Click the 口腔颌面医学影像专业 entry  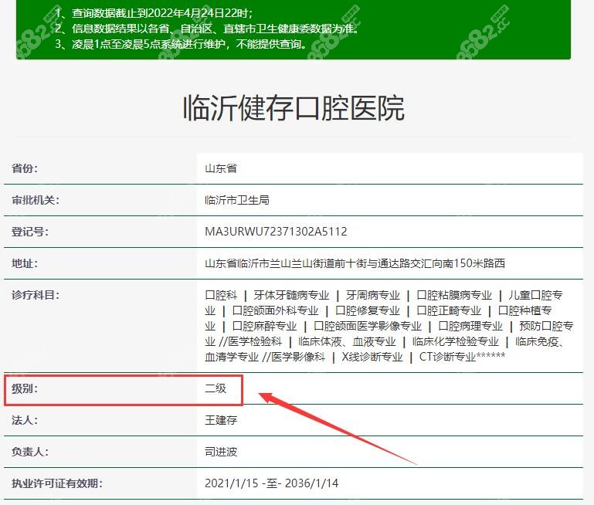tap(368, 326)
